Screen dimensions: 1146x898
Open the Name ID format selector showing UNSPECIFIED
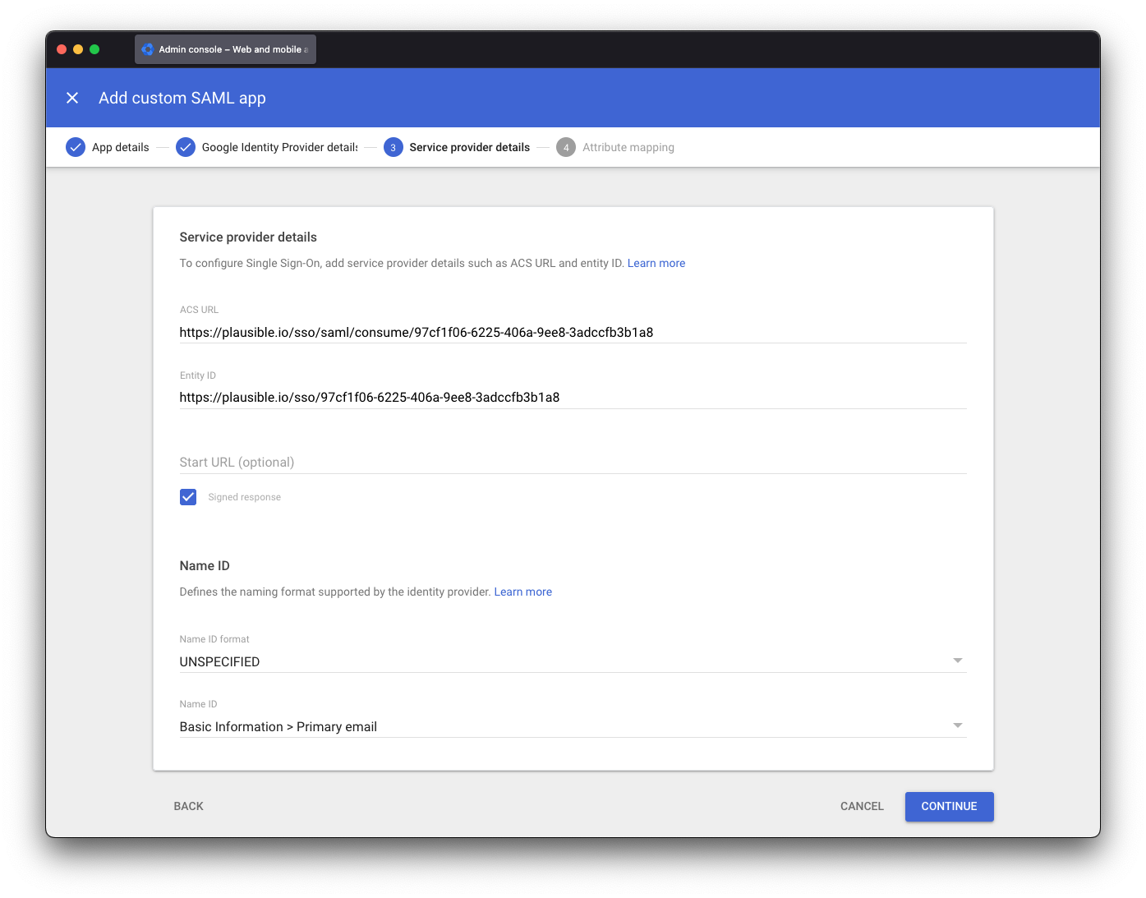click(x=573, y=661)
